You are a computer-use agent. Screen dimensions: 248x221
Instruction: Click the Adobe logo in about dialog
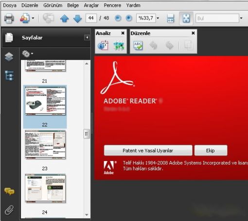[110, 167]
